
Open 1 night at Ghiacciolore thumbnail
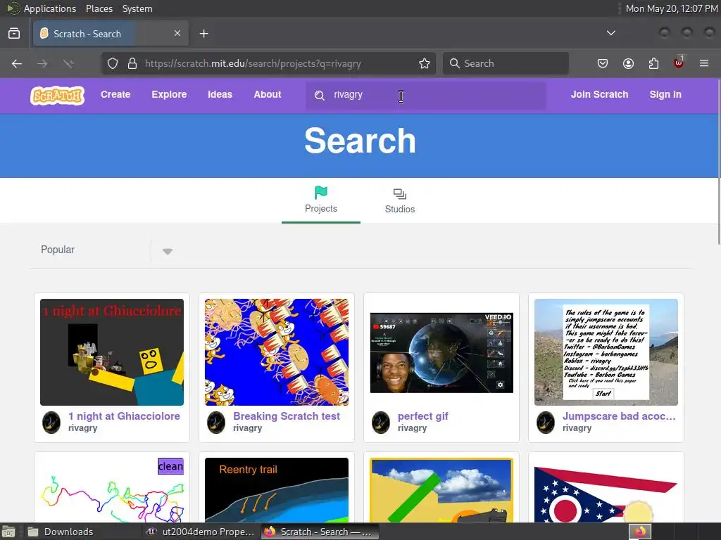pos(112,352)
